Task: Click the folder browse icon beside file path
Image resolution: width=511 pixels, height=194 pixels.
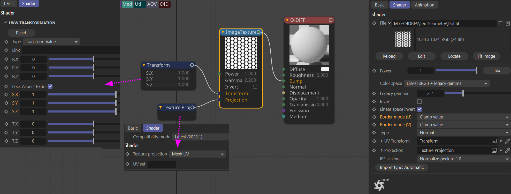Action: (x=501, y=23)
